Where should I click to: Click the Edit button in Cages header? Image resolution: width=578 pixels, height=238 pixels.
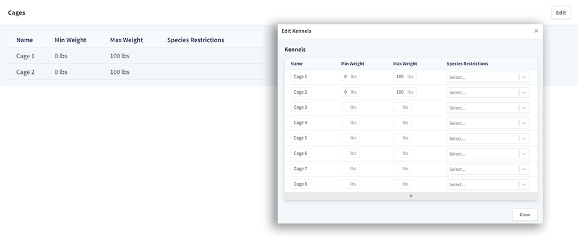point(561,13)
